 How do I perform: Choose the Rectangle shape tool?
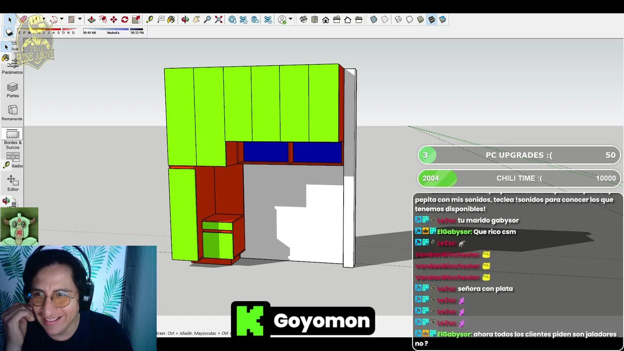71,19
